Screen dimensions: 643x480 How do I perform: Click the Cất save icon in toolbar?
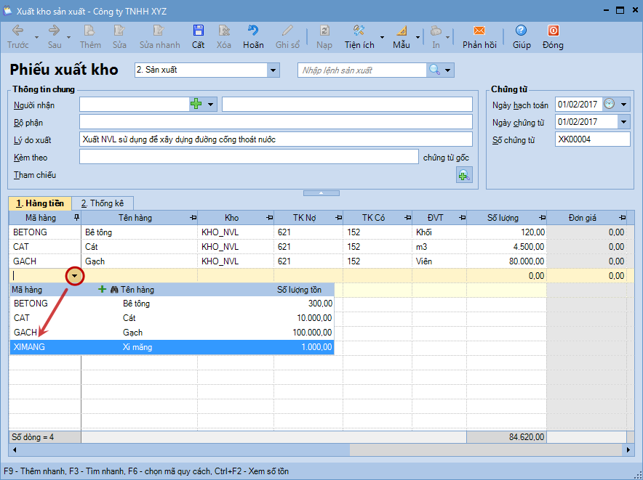(198, 31)
